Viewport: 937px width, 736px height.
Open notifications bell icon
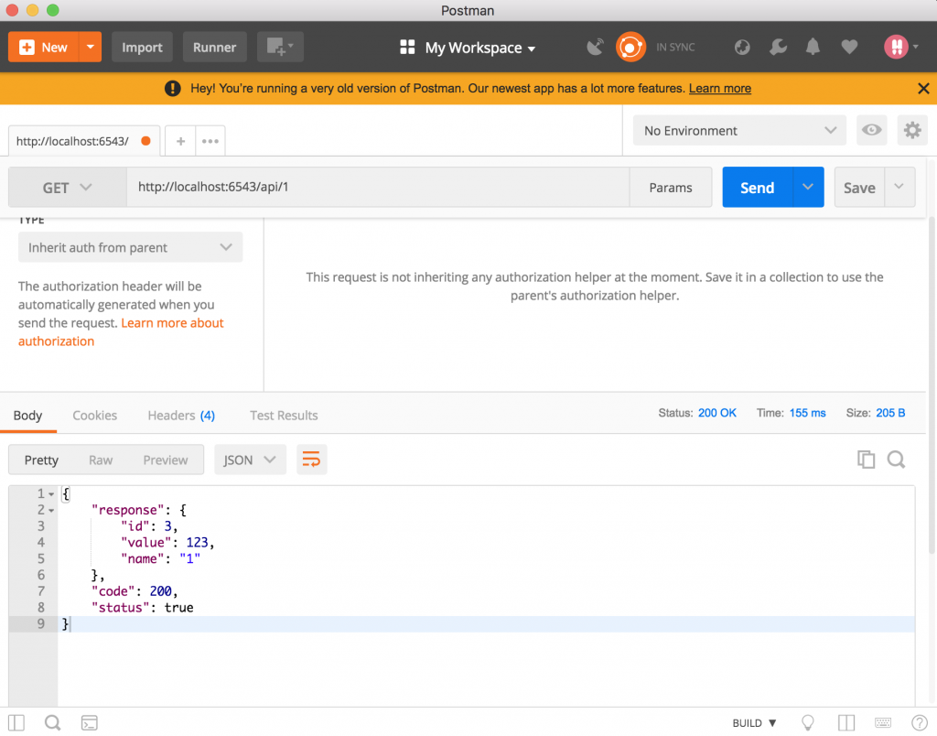coord(813,47)
